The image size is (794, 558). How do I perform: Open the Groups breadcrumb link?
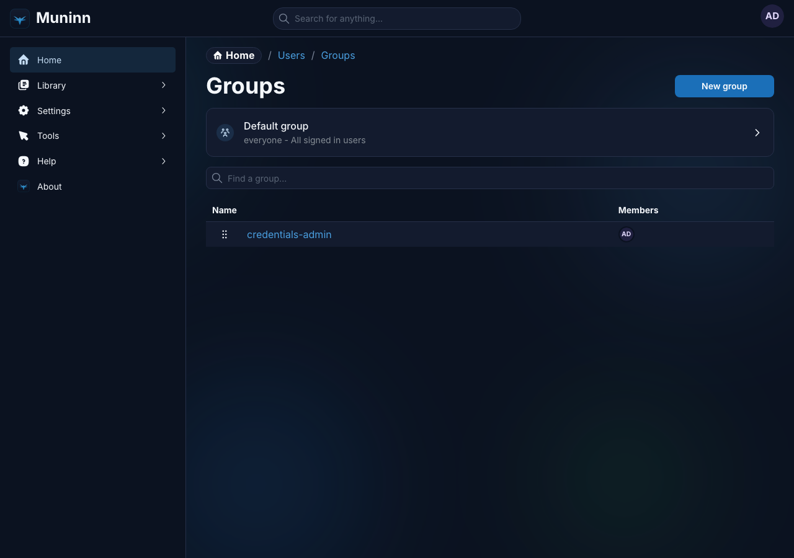click(x=338, y=56)
